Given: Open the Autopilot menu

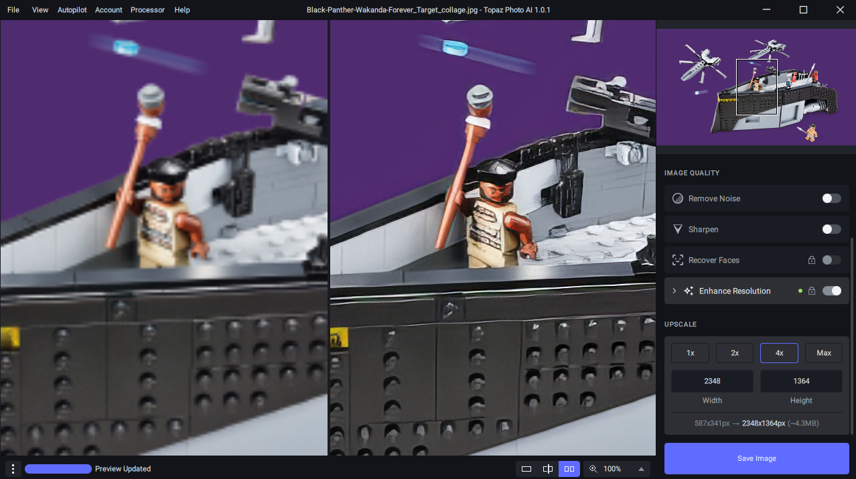Looking at the screenshot, I should point(72,10).
